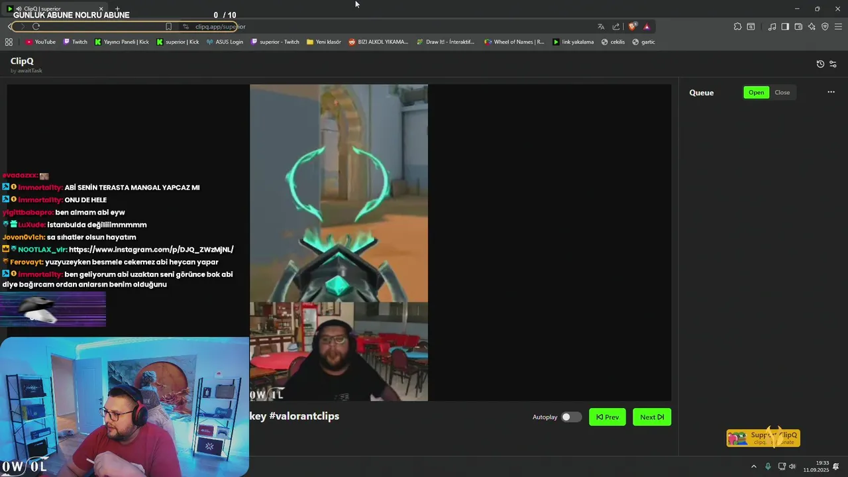This screenshot has width=848, height=477.
Task: Open the Yeni klasör bookmark folder
Action: click(x=323, y=42)
